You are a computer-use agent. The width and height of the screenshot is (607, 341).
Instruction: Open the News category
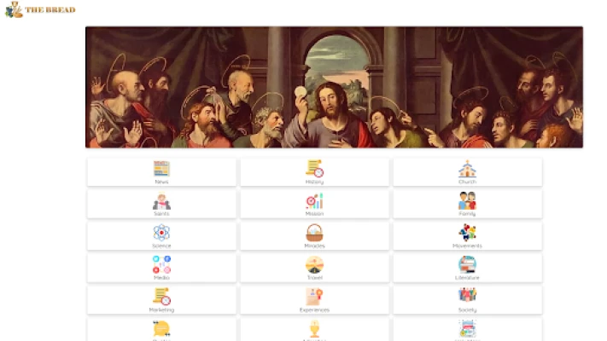click(161, 171)
